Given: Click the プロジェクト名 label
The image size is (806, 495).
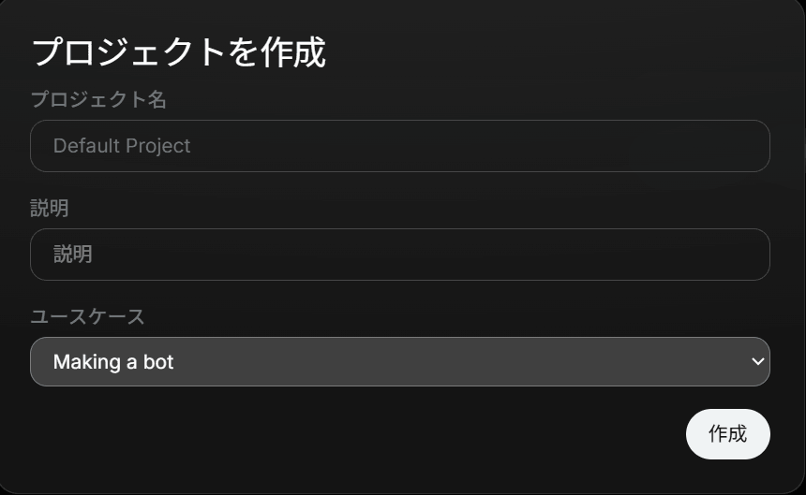Looking at the screenshot, I should click(x=98, y=100).
